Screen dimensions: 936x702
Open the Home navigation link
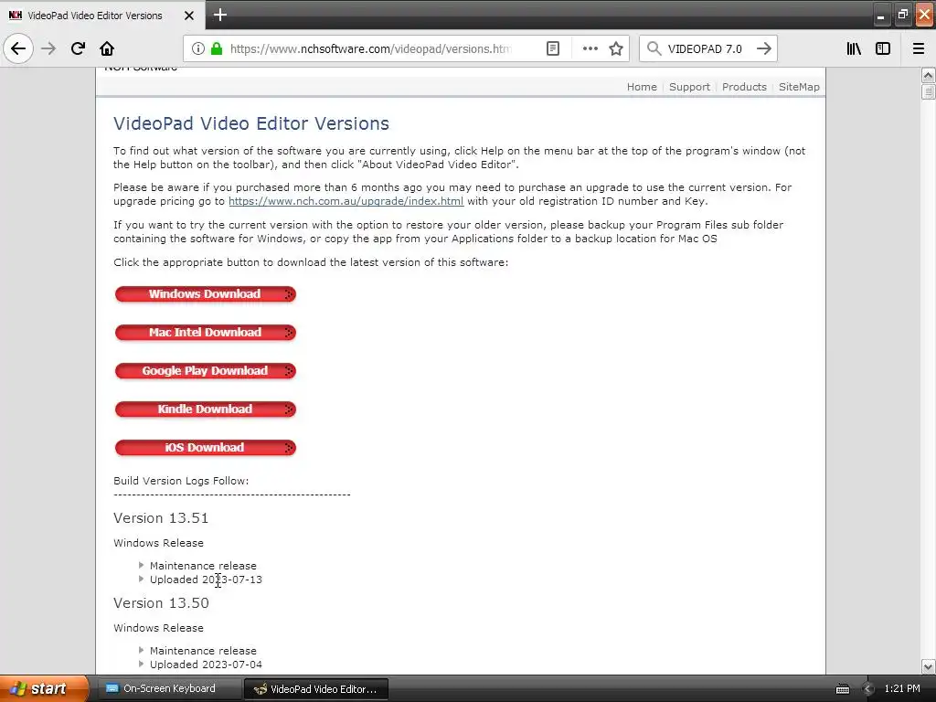coord(642,87)
